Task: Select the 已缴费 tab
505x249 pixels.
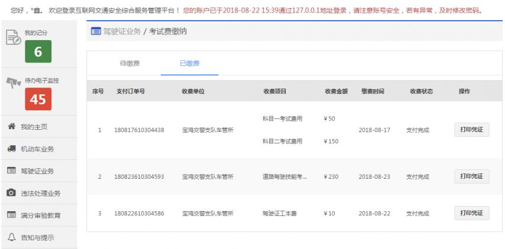Action: [x=189, y=63]
